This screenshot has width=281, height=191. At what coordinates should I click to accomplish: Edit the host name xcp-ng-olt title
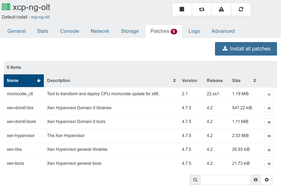(31, 7)
